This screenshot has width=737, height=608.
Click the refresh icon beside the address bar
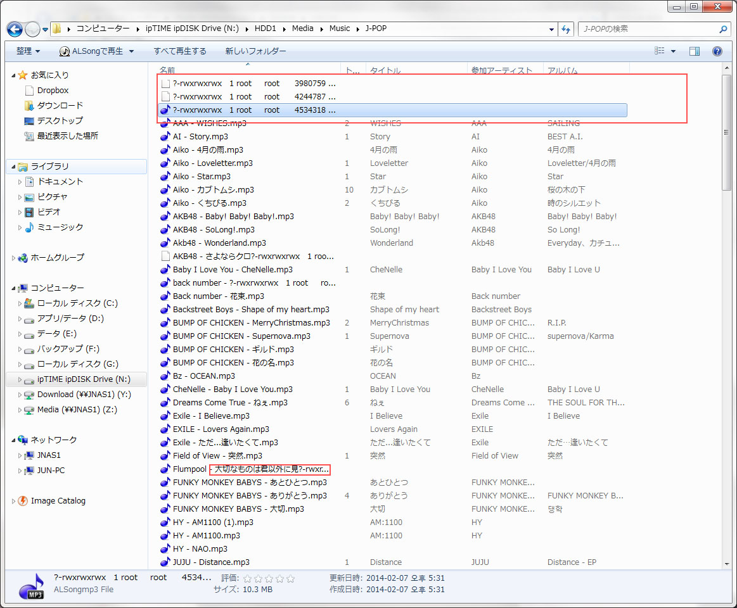[x=566, y=29]
